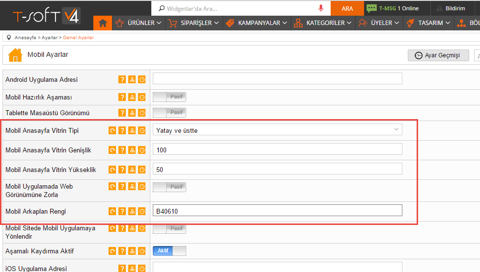Image resolution: width=480 pixels, height=272 pixels.
Task: View history clock for Tablette Masaüstü Görünümü
Action: [x=141, y=113]
